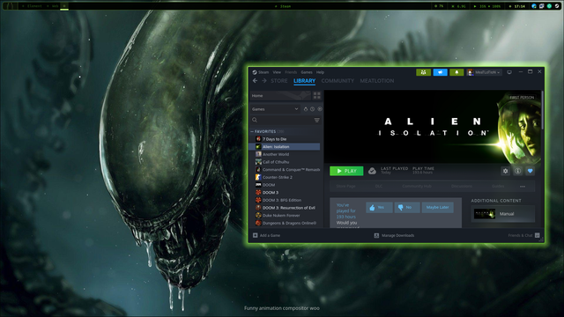The width and height of the screenshot is (564, 317).
Task: Focus the library search field
Action: pyautogui.click(x=286, y=120)
